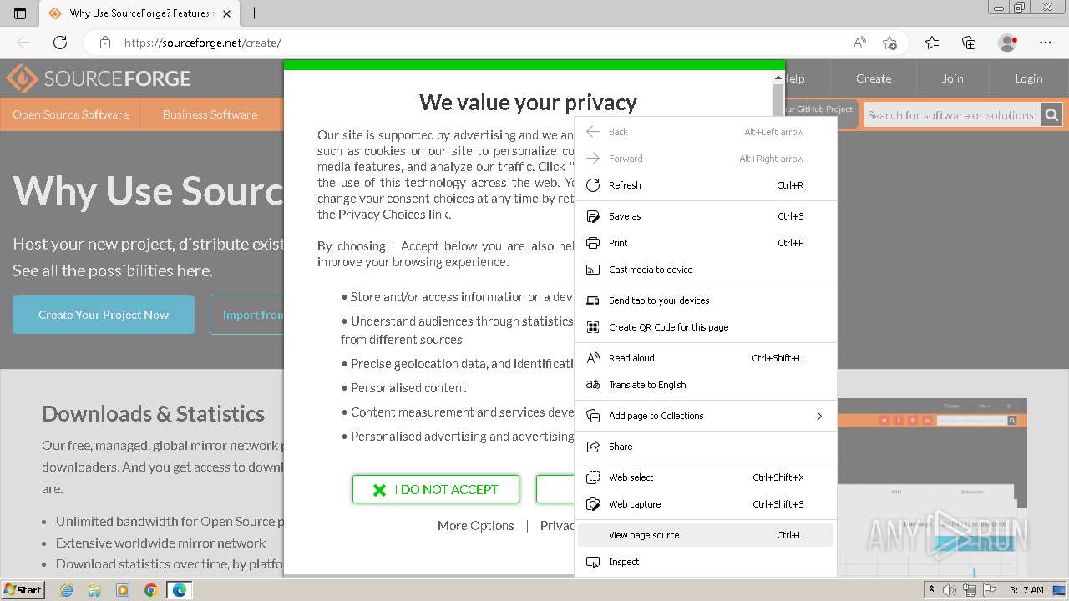This screenshot has height=601, width=1069.
Task: Open the Windows Start button
Action: click(23, 589)
